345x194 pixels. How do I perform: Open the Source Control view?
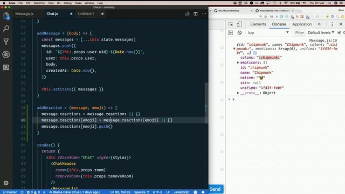click(6, 41)
